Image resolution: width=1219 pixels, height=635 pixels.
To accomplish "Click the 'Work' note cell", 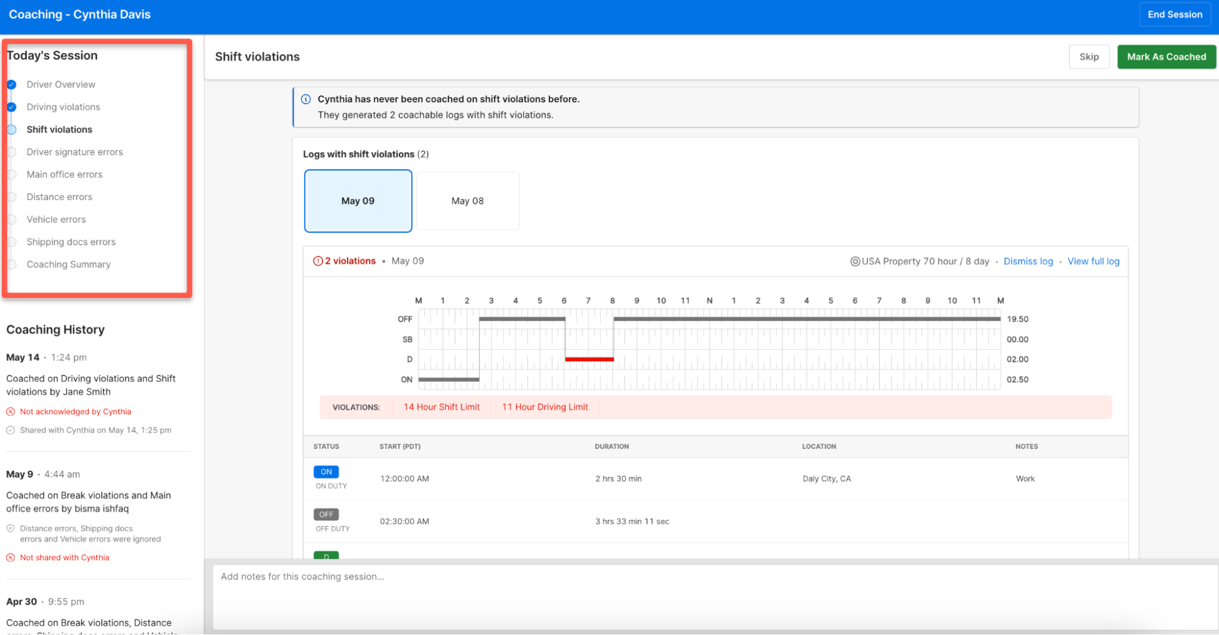I will pyautogui.click(x=1025, y=479).
